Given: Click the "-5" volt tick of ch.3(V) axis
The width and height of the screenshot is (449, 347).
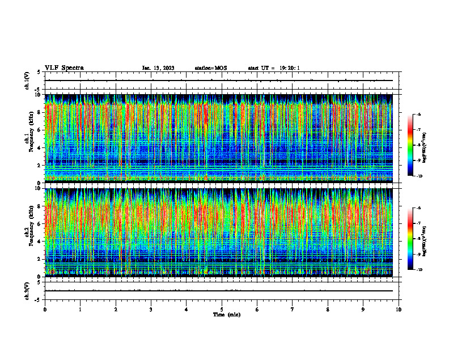Looking at the screenshot, I should click(38, 300).
